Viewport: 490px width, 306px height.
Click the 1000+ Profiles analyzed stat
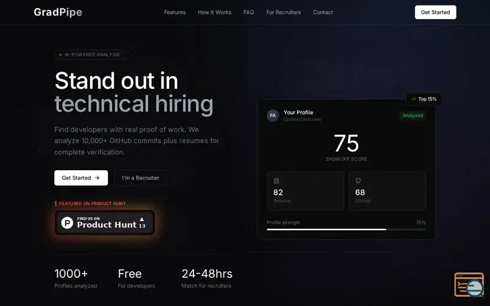(75, 278)
